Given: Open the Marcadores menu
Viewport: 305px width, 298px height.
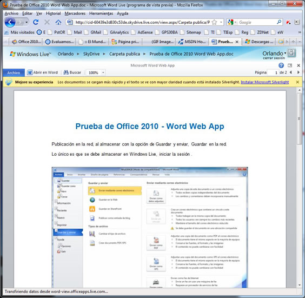Looking at the screenshot, I should click(x=75, y=14).
